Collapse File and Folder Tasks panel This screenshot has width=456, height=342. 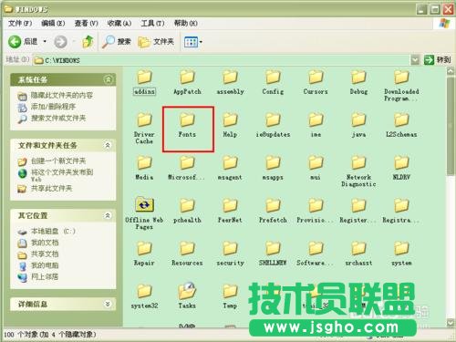108,145
